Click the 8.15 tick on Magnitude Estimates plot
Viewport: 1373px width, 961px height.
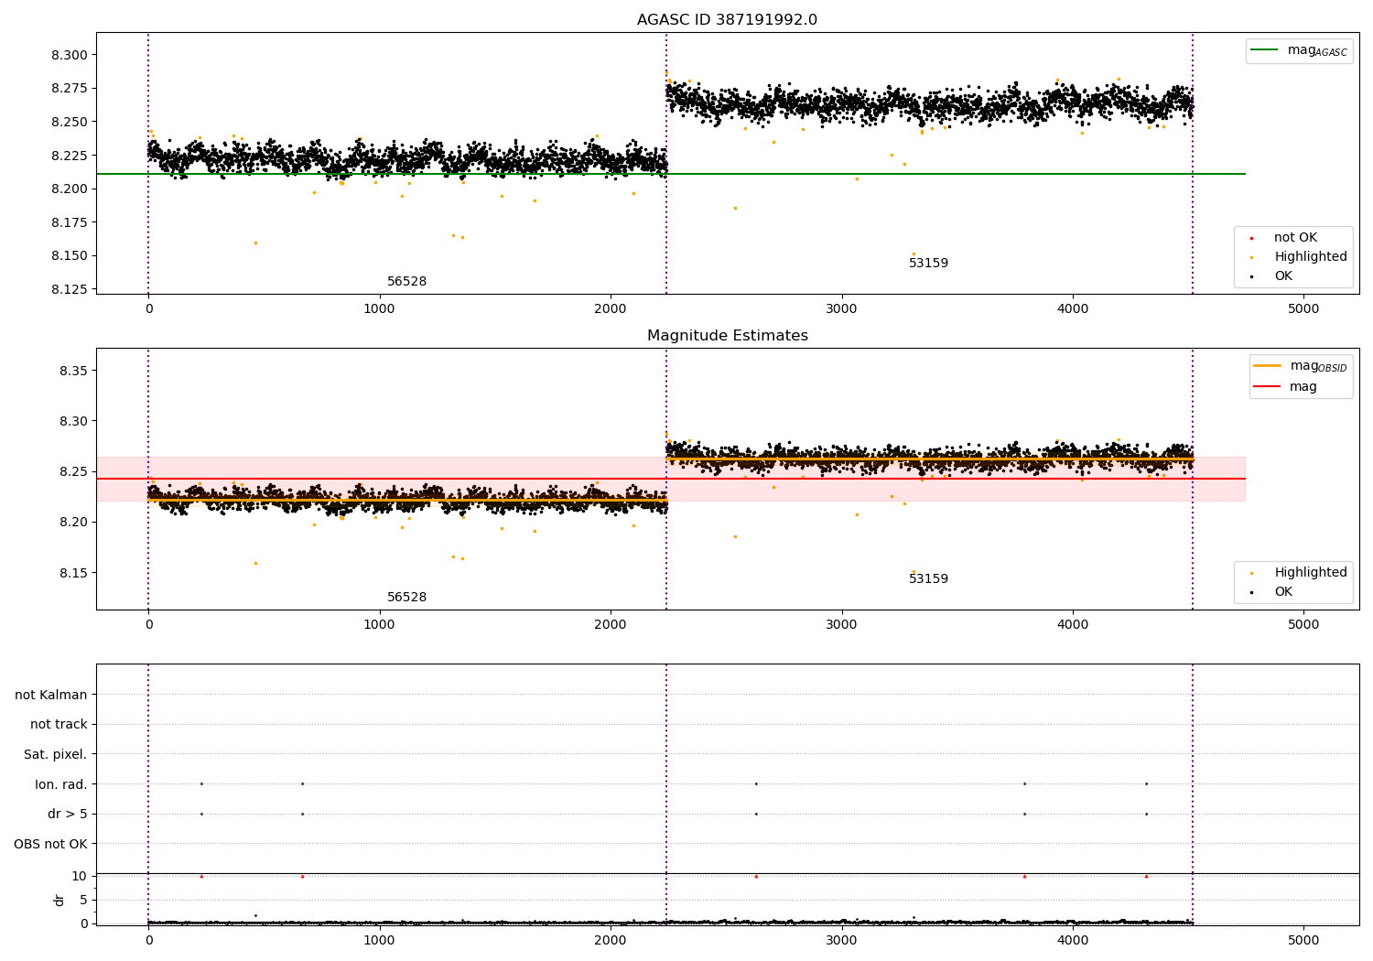(73, 573)
